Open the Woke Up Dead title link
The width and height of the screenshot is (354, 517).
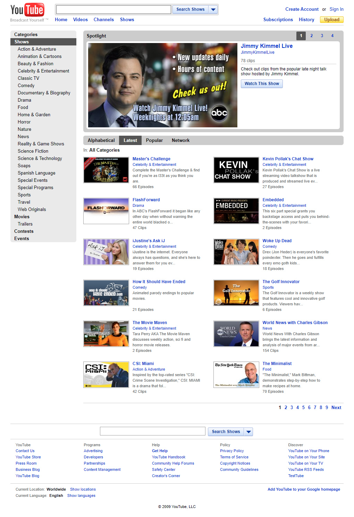point(277,241)
